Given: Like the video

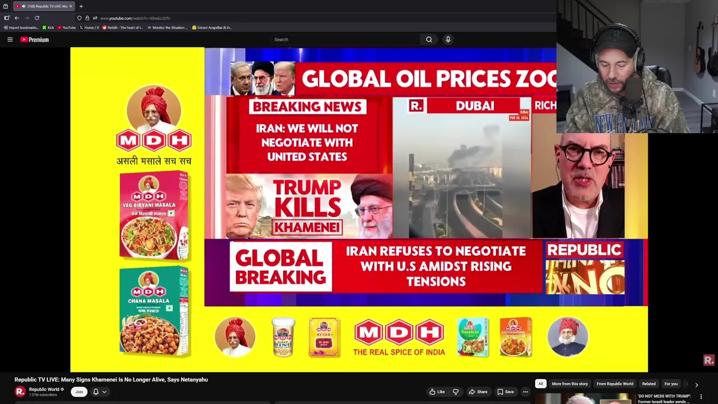Looking at the screenshot, I should click(x=437, y=392).
